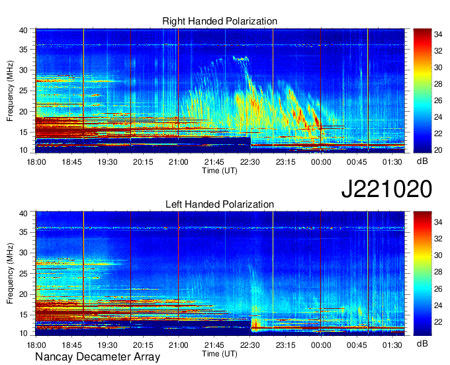Screen dimensions: 450x365
Task: Click the 30 dB value on Right Handed color bar
Action: (438, 67)
